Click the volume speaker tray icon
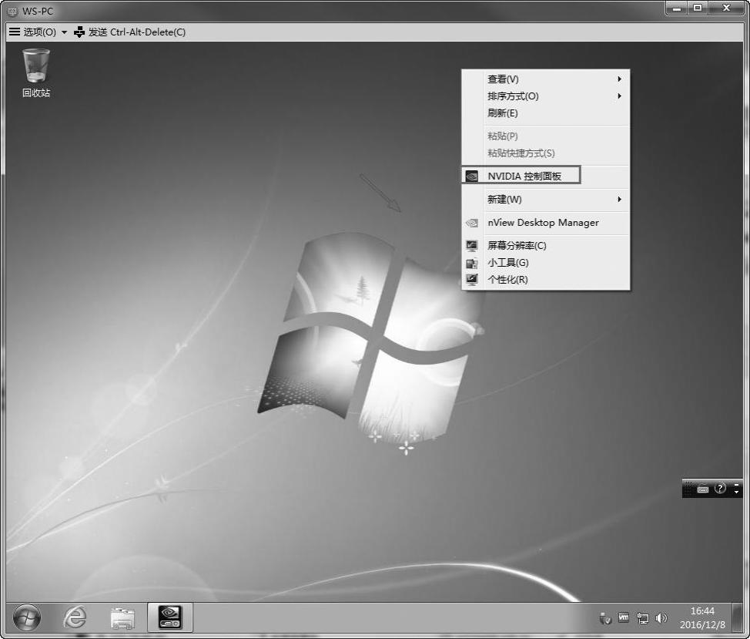This screenshot has height=639, width=750. 661,618
